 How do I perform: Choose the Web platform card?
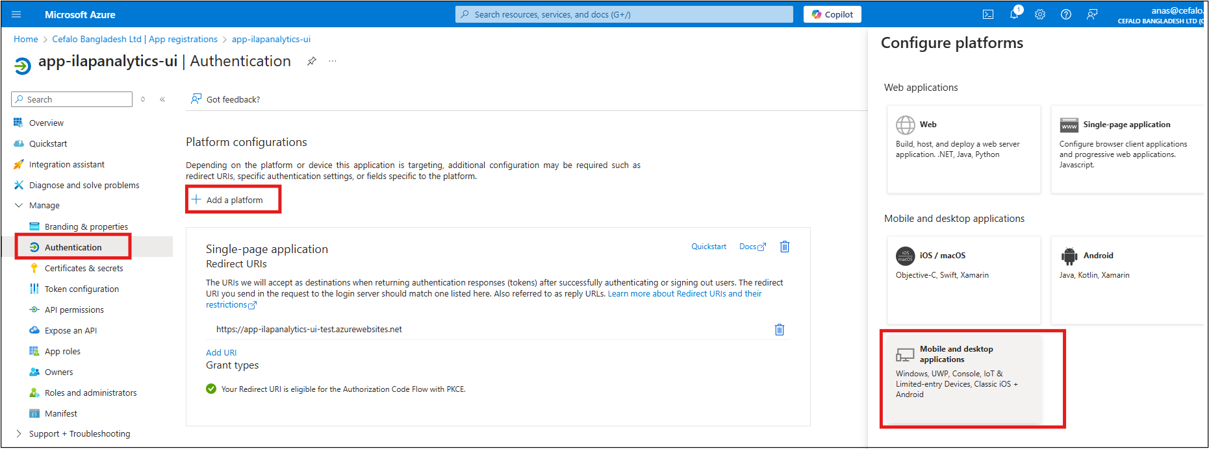pyautogui.click(x=964, y=149)
